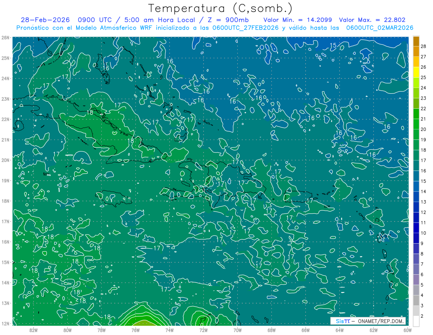Image resolution: width=433 pixels, height=335 pixels.
Task: Click the color bar label "8"
Action: pyautogui.click(x=422, y=254)
